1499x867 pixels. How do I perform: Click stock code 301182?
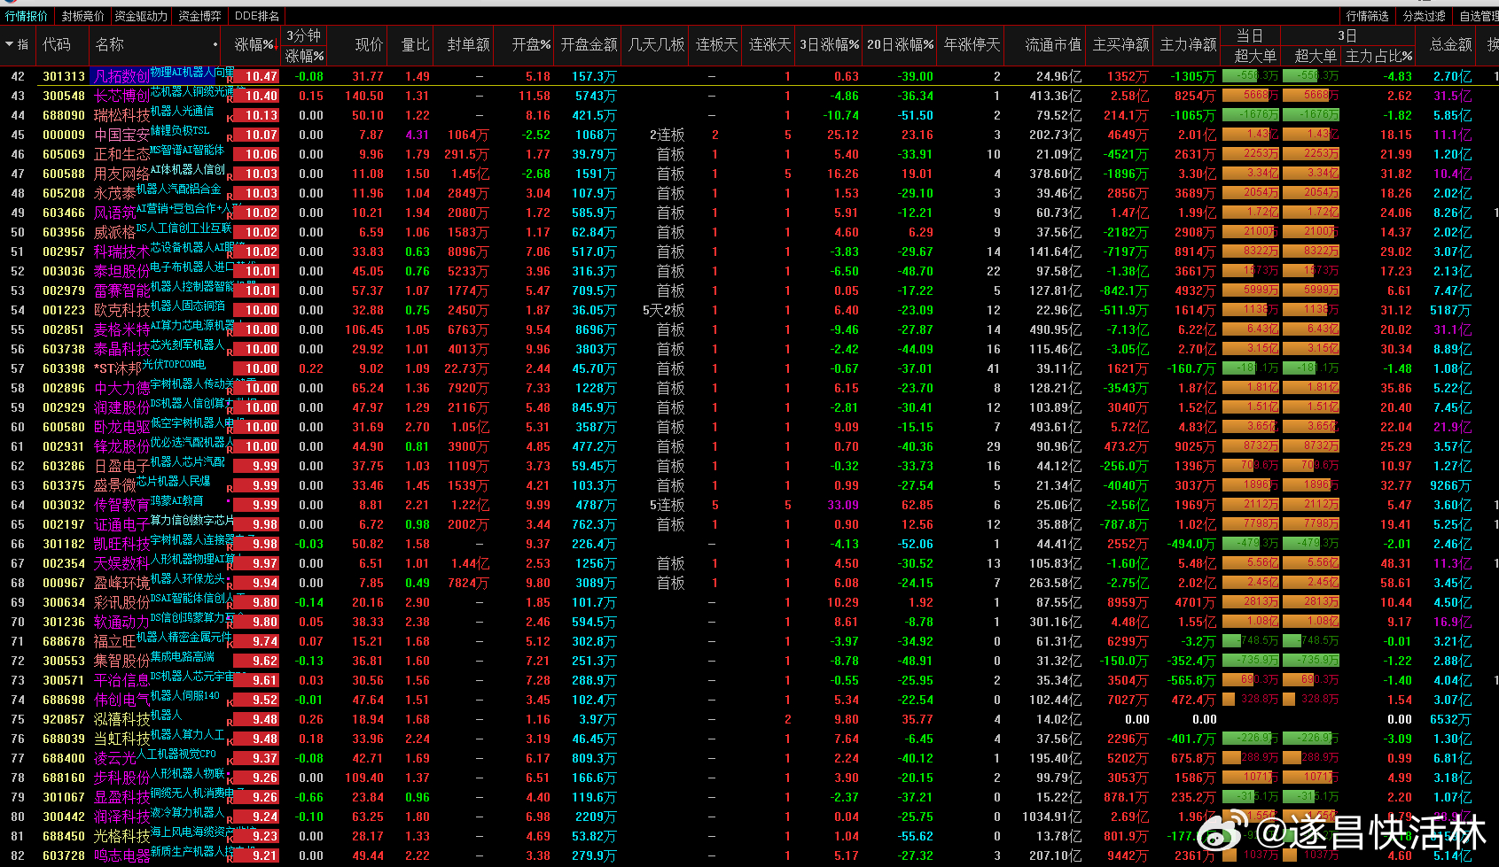64,544
